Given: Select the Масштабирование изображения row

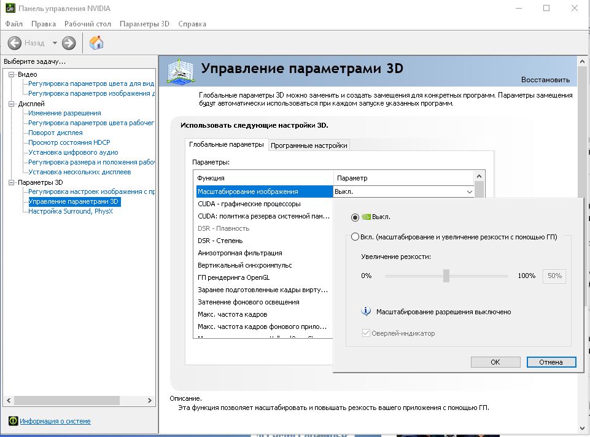Looking at the screenshot, I should (265, 191).
